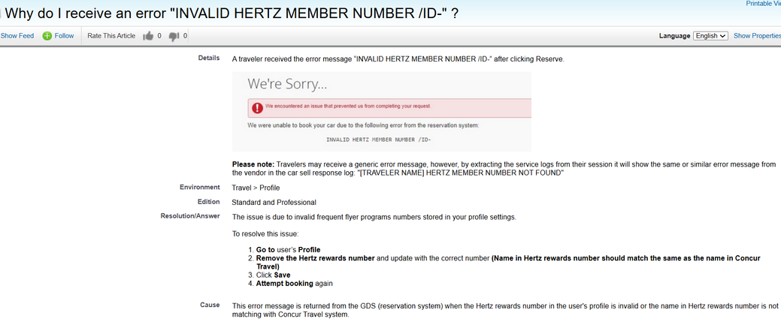Rate the article with thumbs down
The image size is (781, 319).
click(174, 36)
